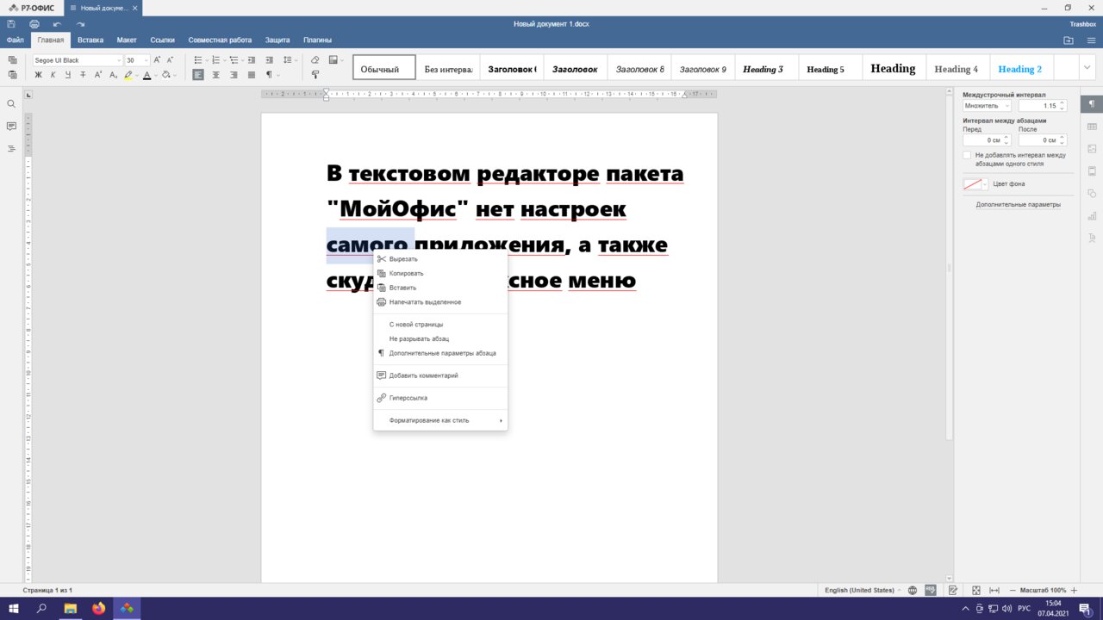
Task: Expand the styles gallery arrow
Action: click(x=1086, y=68)
